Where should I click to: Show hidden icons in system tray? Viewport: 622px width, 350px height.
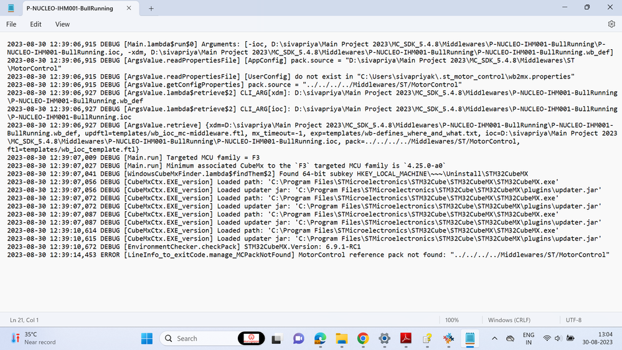point(494,339)
